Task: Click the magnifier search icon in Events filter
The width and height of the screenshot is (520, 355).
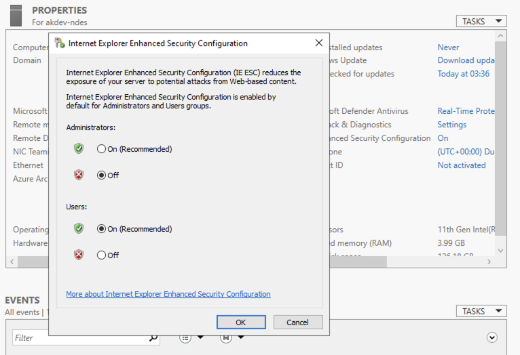Action: point(153,337)
